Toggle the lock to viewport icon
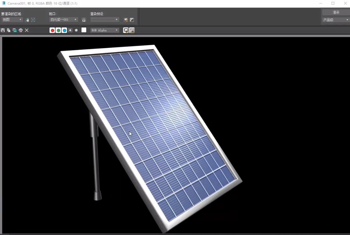 pos(84,20)
